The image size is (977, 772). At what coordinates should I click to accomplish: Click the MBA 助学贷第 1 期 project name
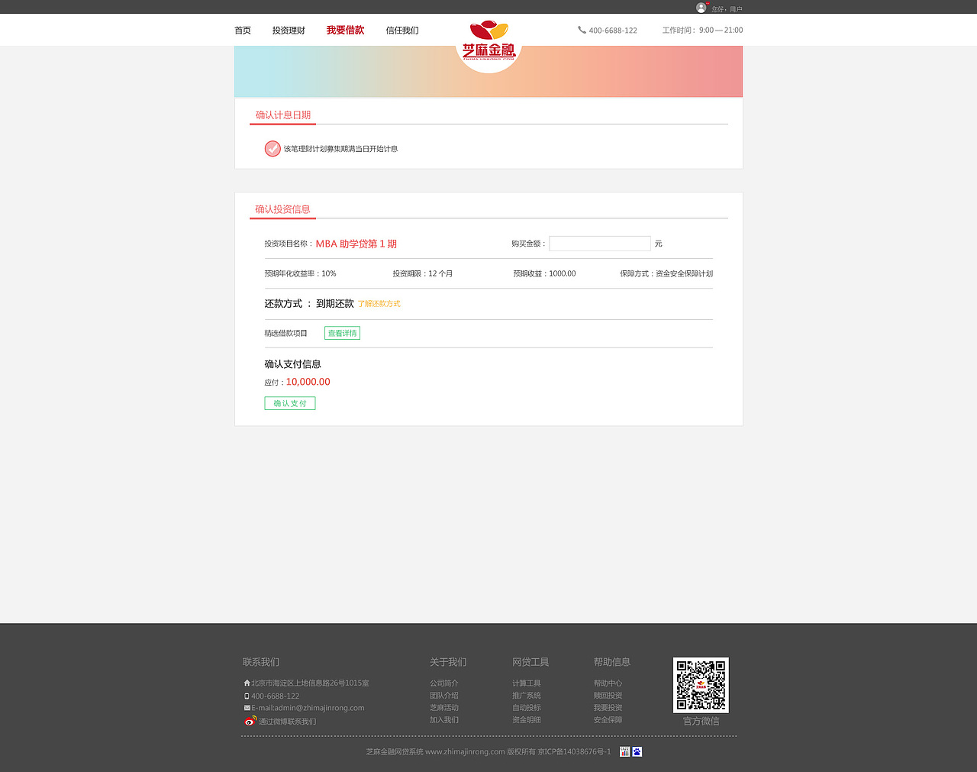point(356,244)
